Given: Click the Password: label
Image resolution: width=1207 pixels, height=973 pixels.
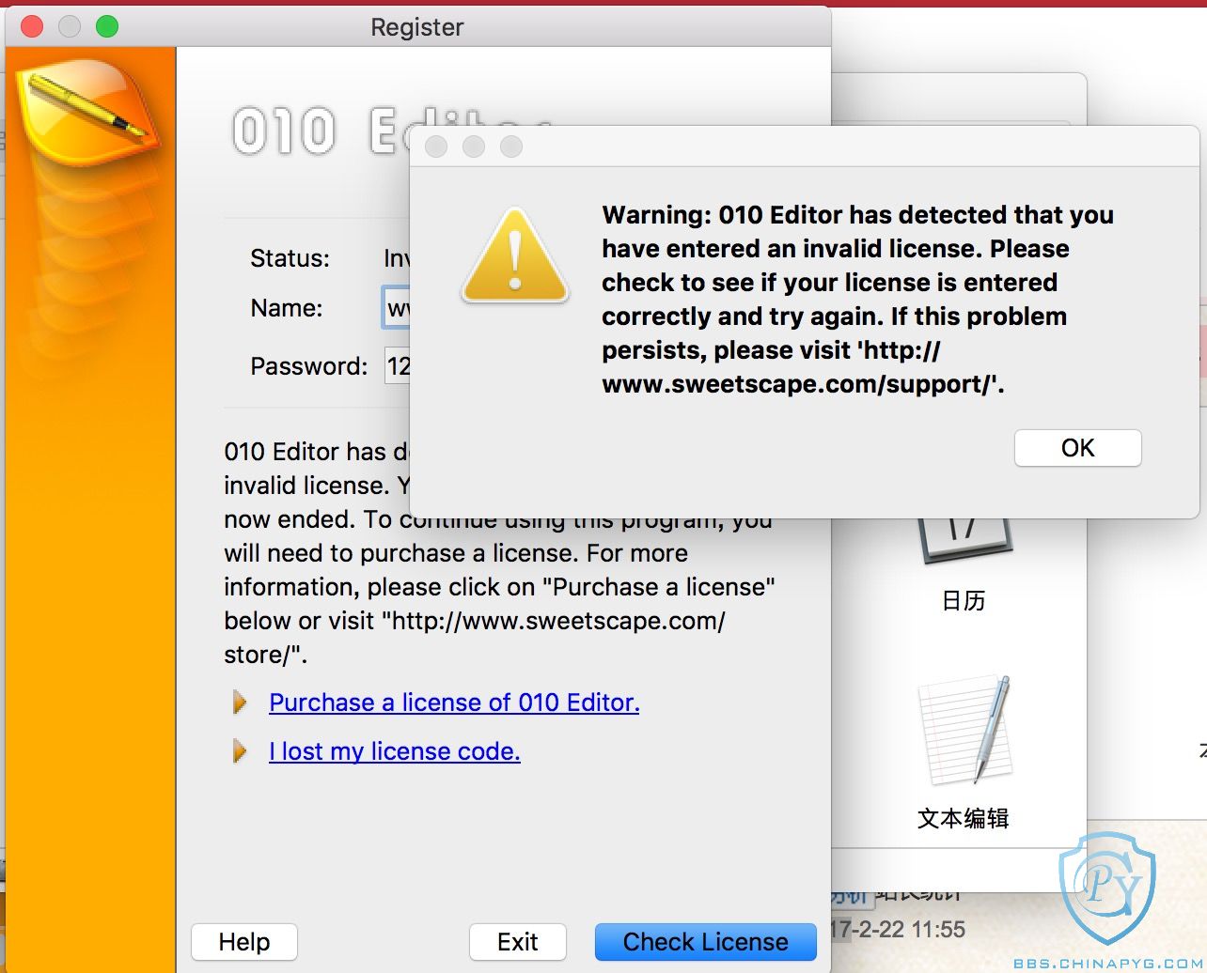Looking at the screenshot, I should (x=308, y=366).
